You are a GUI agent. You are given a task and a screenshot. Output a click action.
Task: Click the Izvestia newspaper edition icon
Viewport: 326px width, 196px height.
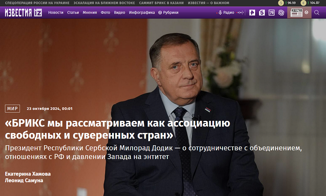tap(296, 13)
